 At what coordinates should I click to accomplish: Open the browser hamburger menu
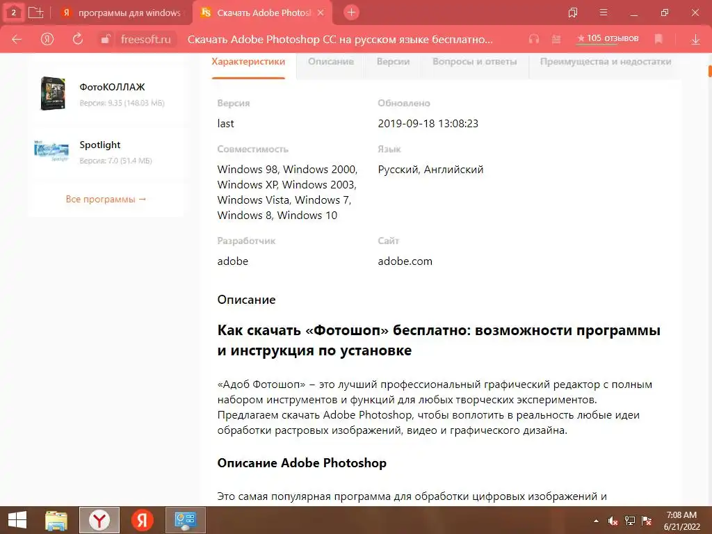(x=604, y=13)
